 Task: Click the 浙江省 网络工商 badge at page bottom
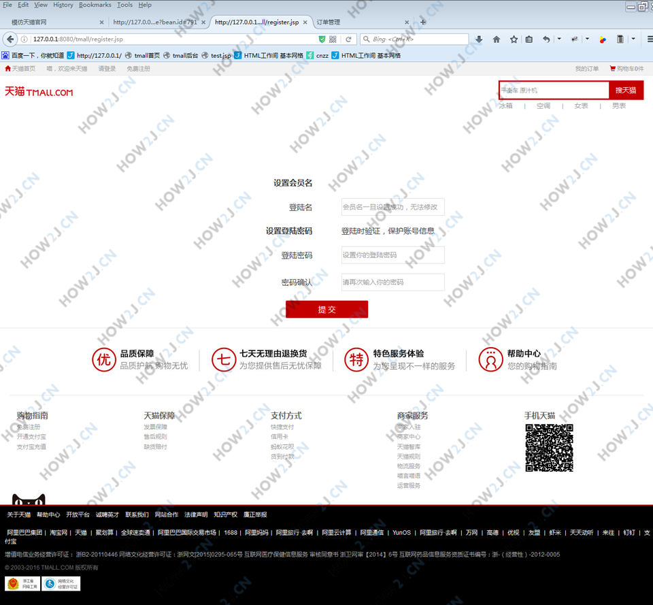pyautogui.click(x=22, y=583)
